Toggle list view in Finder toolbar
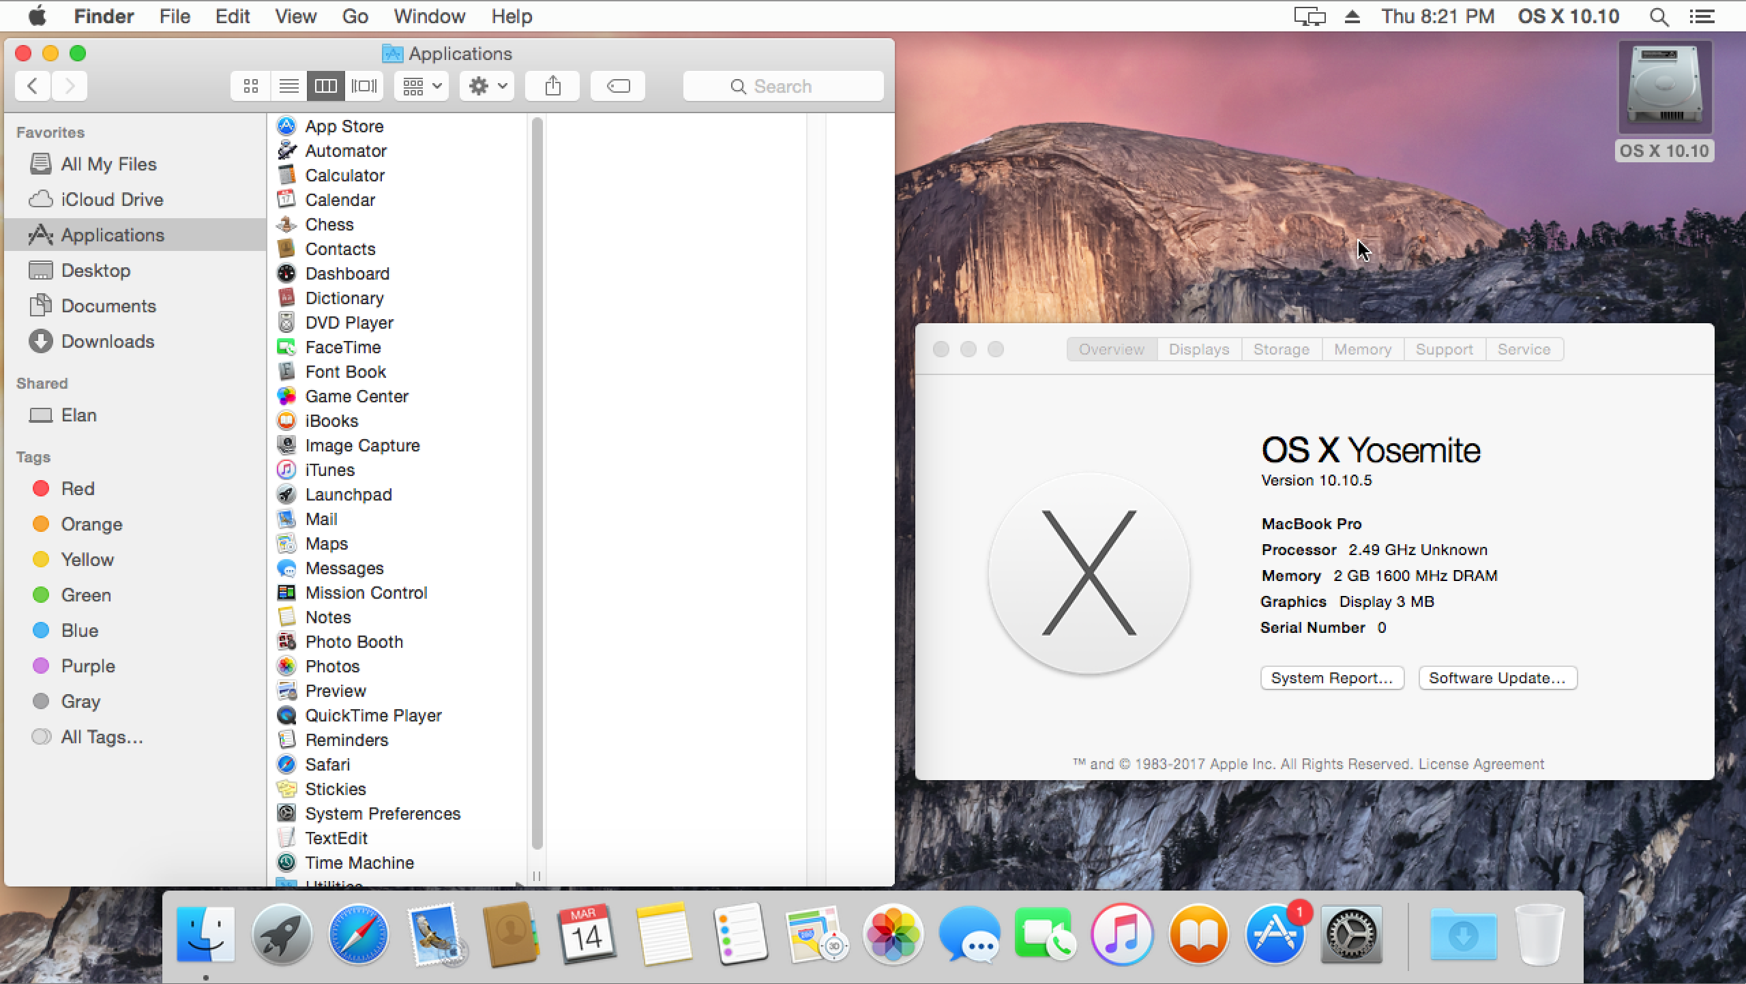 288,85
